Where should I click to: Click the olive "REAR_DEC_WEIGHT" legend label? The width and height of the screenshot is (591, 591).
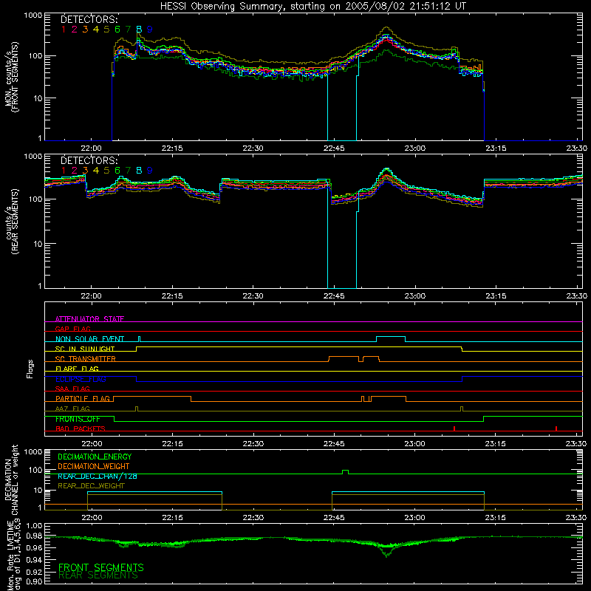point(91,486)
